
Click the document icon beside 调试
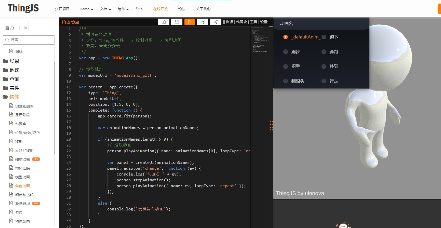pyautogui.click(x=11, y=51)
